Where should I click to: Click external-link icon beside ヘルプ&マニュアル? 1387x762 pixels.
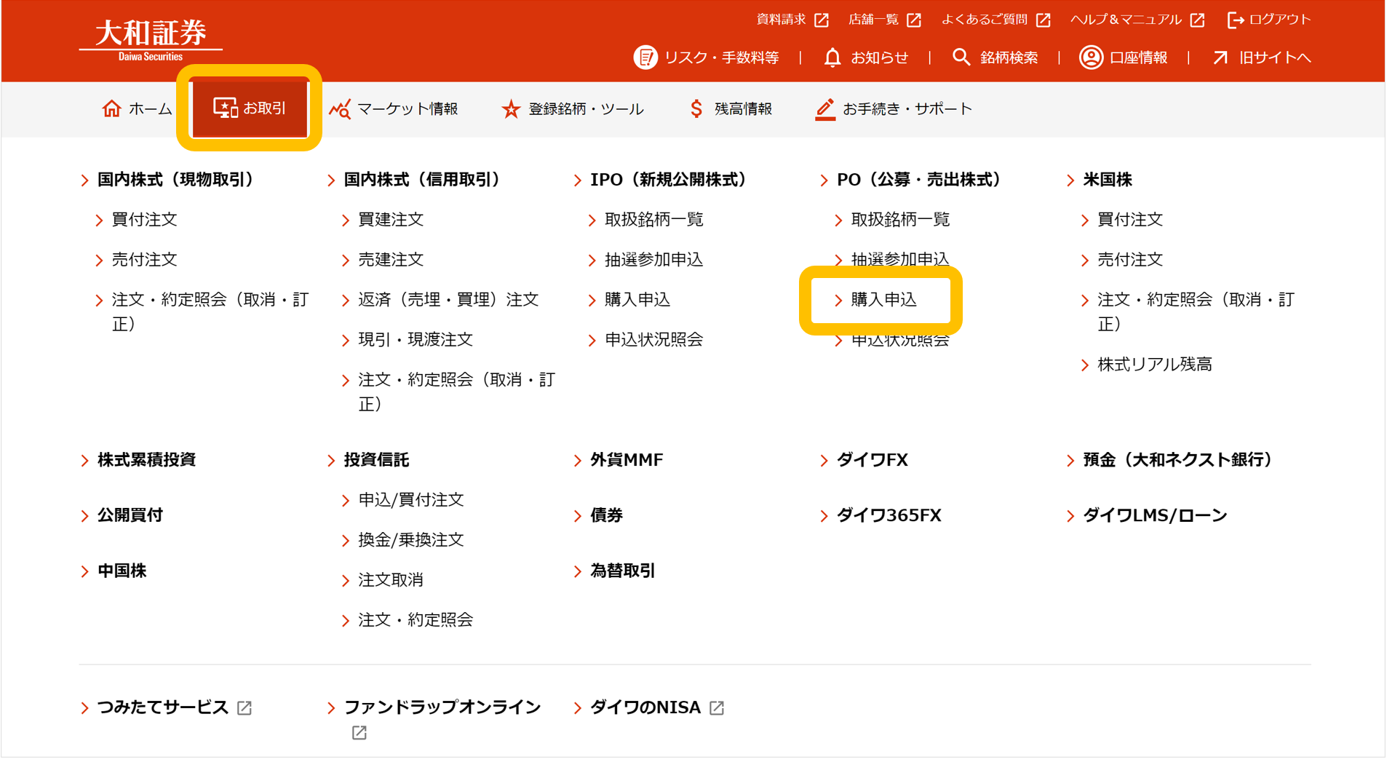pyautogui.click(x=1197, y=20)
